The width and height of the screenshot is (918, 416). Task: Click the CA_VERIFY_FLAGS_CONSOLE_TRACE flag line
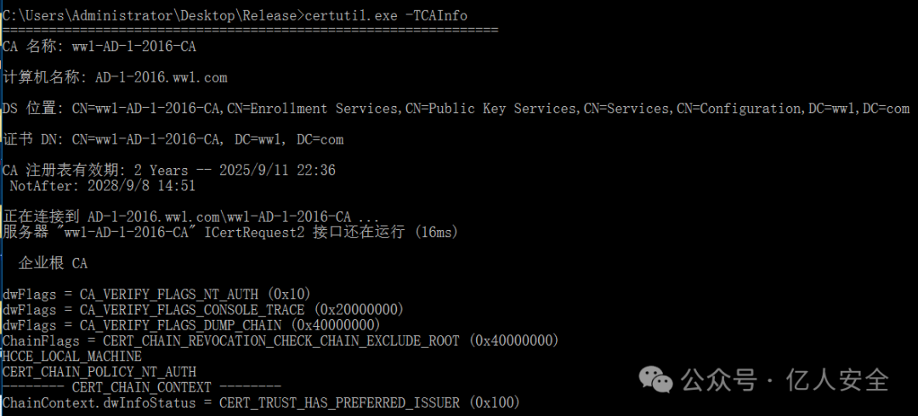coord(202,310)
